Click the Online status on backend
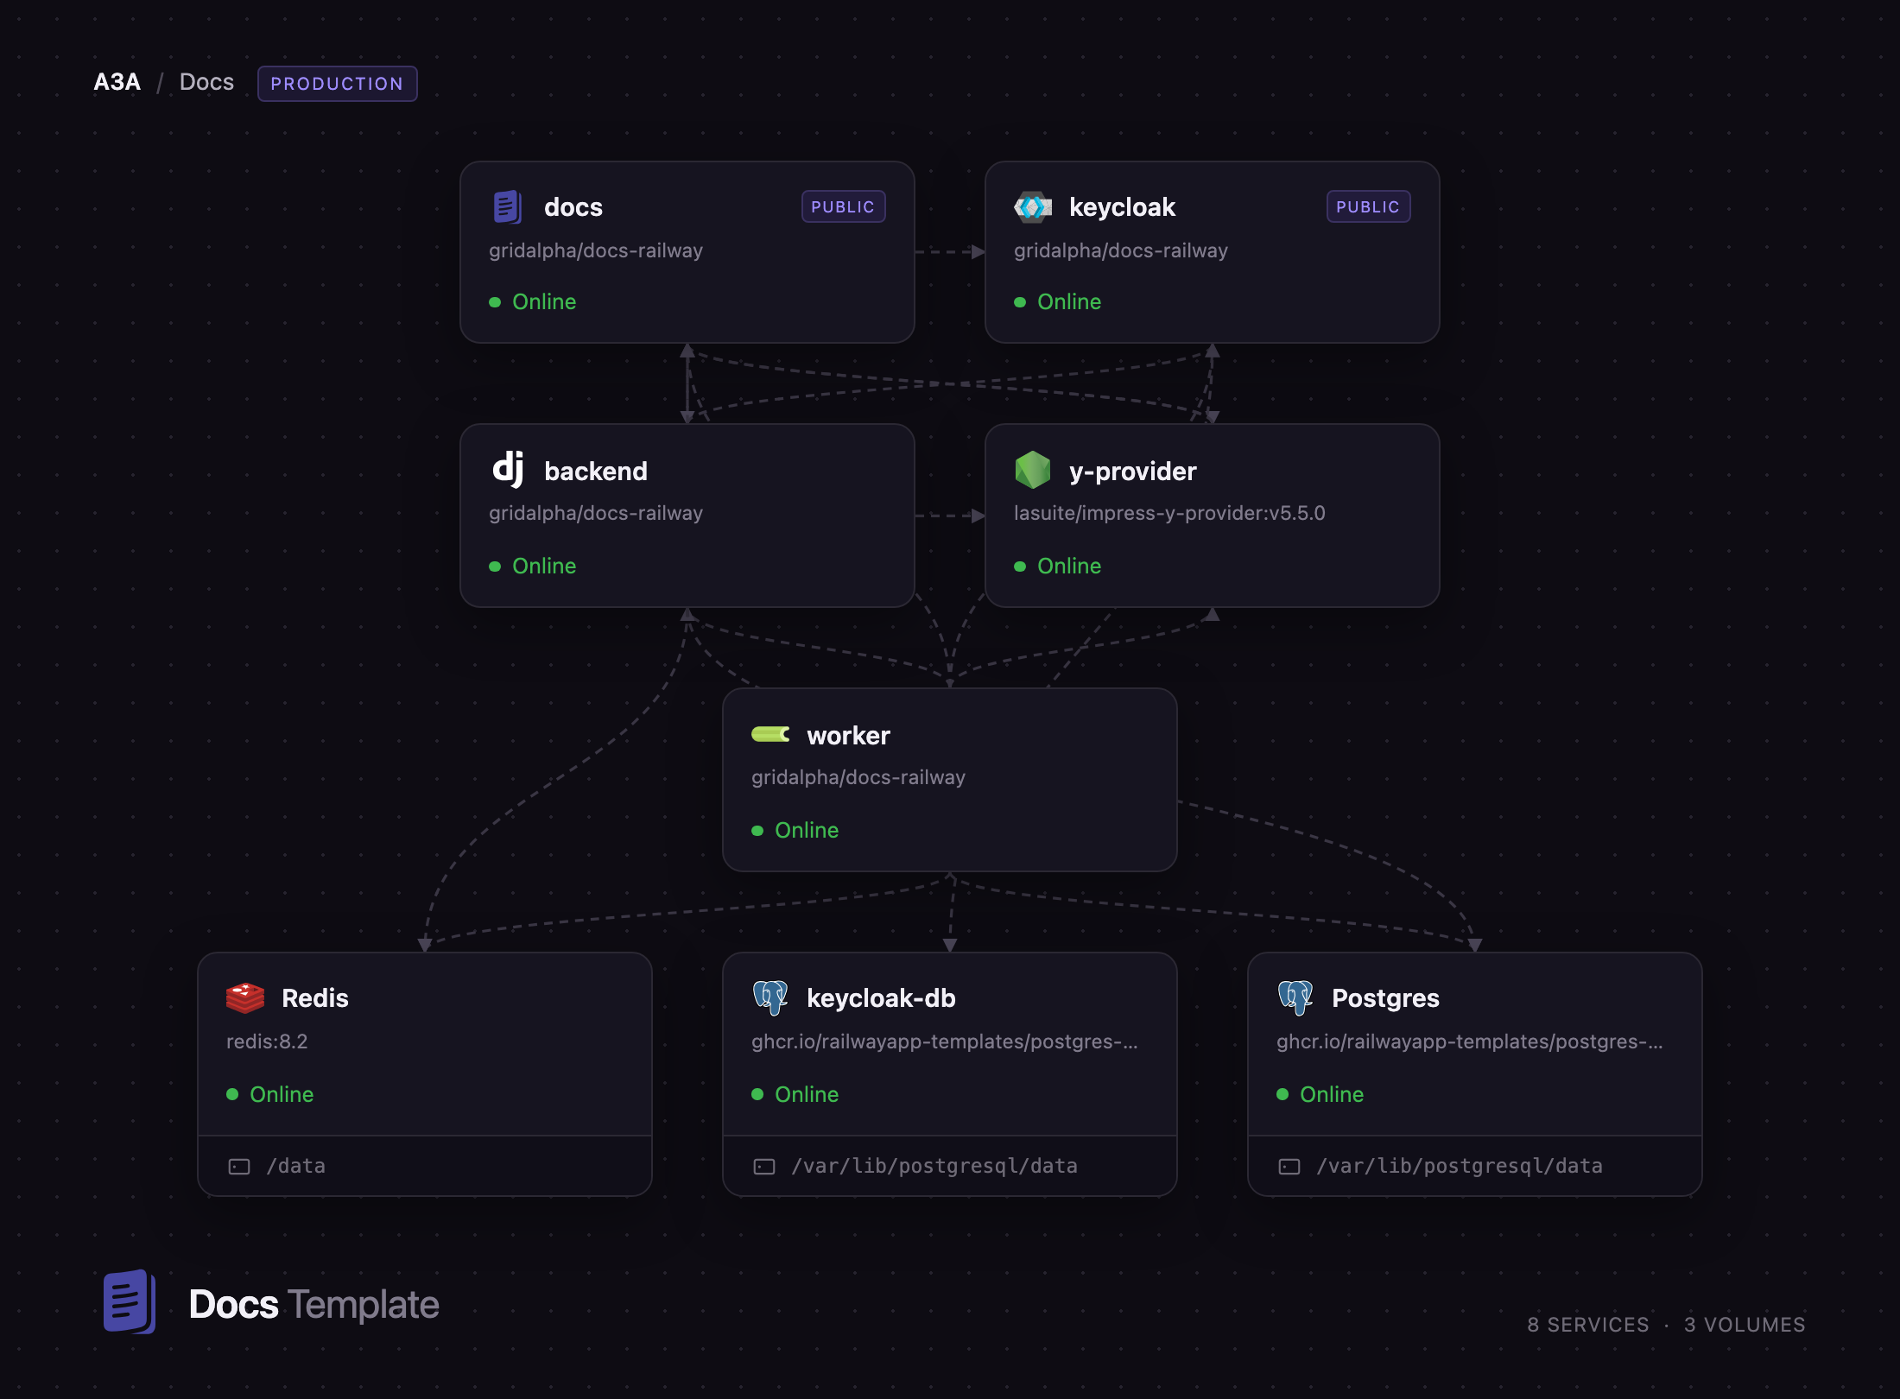Image resolution: width=1900 pixels, height=1399 pixels. (544, 567)
